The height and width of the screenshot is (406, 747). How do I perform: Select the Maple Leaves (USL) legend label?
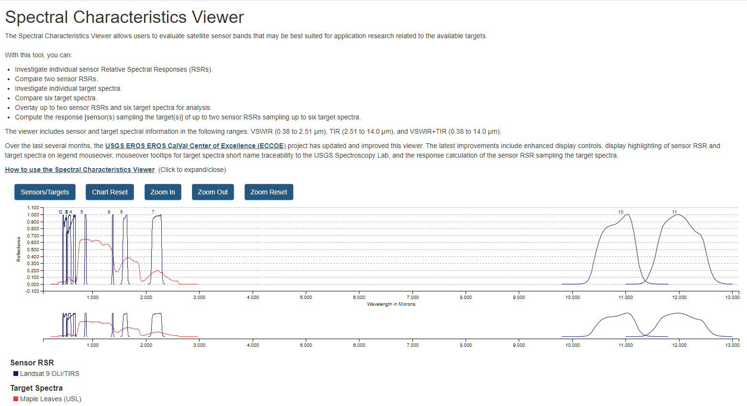point(51,398)
